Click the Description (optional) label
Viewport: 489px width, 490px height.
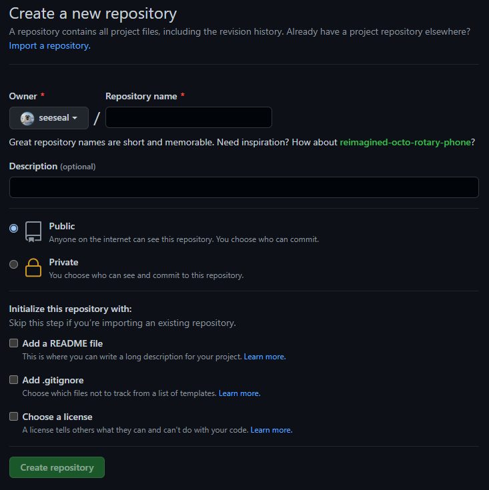click(52, 166)
